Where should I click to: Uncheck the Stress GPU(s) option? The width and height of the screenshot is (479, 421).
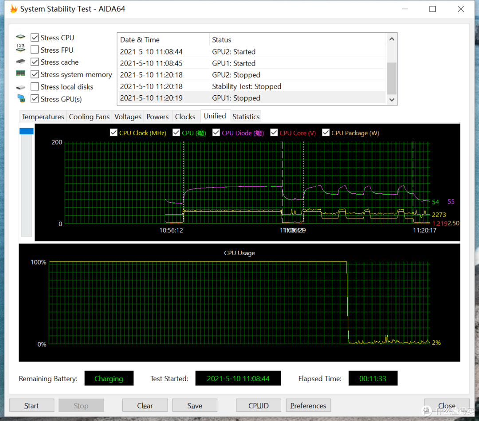(35, 99)
